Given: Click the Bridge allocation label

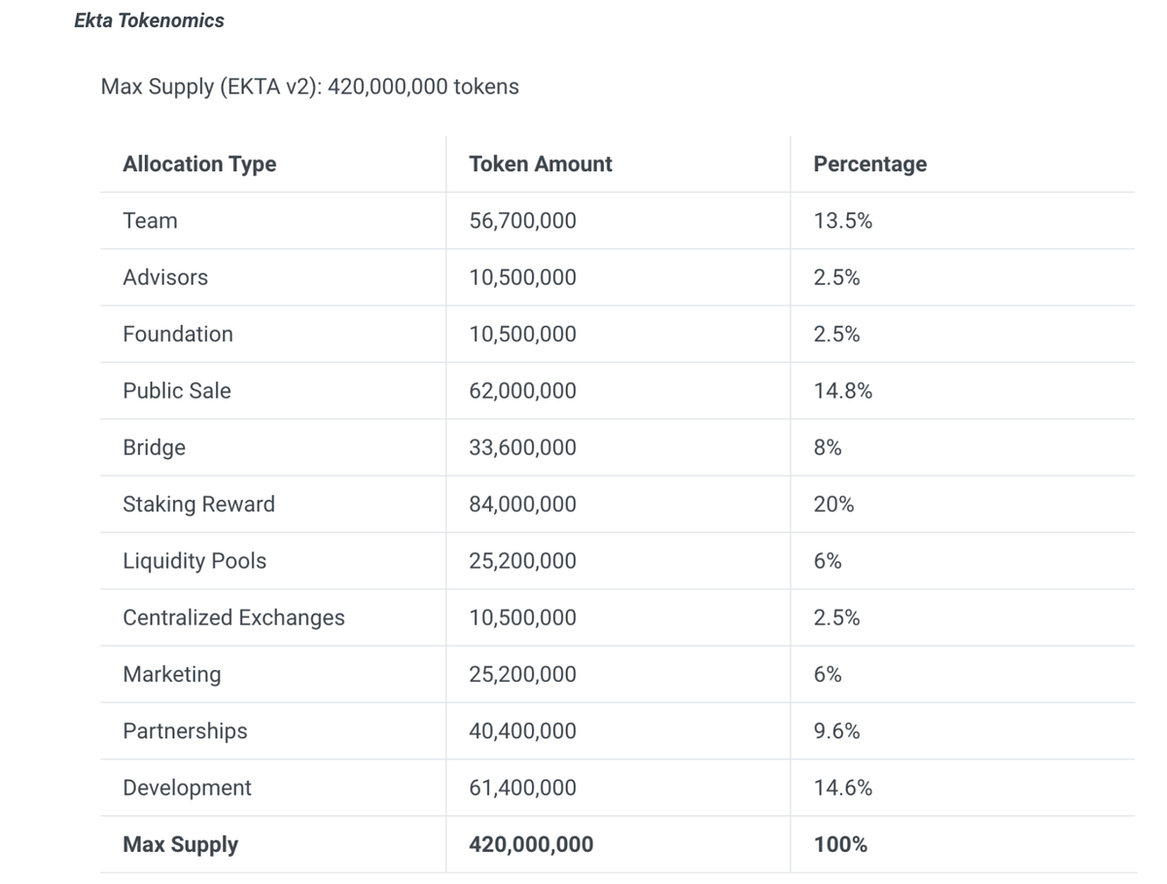Looking at the screenshot, I should click(x=154, y=447).
